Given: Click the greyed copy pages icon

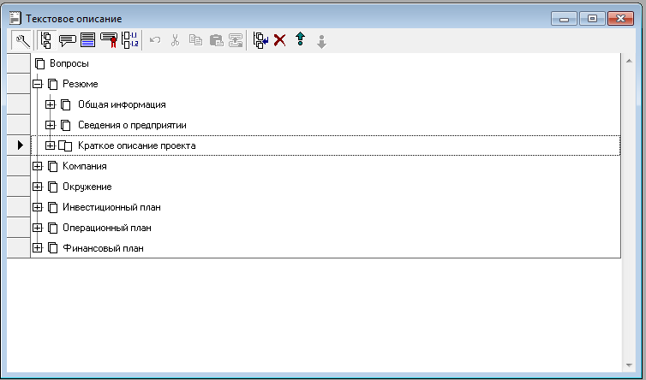Looking at the screenshot, I should [x=195, y=40].
